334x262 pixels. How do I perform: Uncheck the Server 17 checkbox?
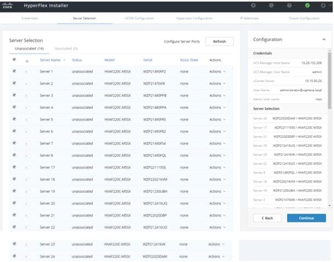[14, 167]
